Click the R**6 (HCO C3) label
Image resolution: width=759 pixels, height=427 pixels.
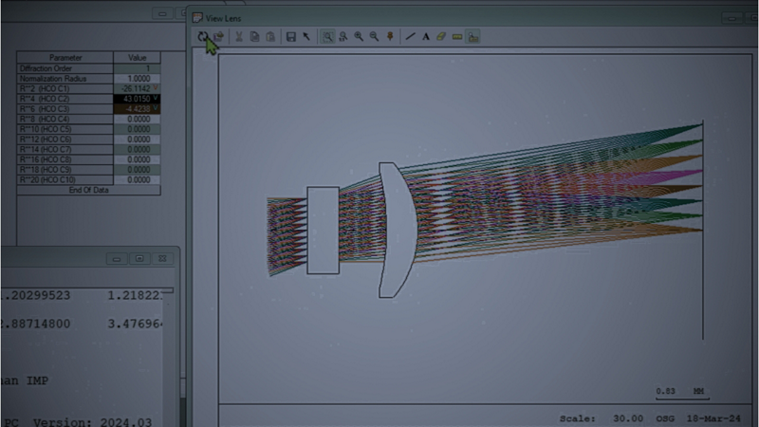[x=65, y=109]
